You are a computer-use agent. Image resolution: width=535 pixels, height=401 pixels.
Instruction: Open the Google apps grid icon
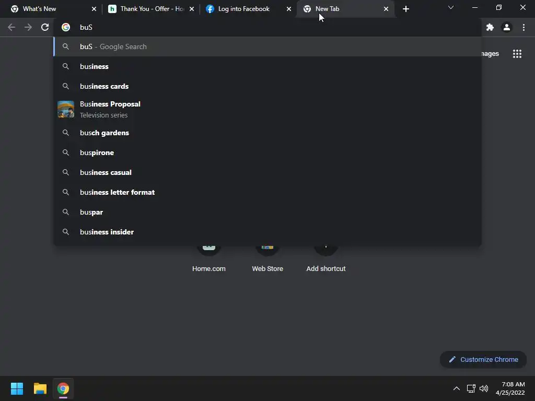pyautogui.click(x=517, y=54)
